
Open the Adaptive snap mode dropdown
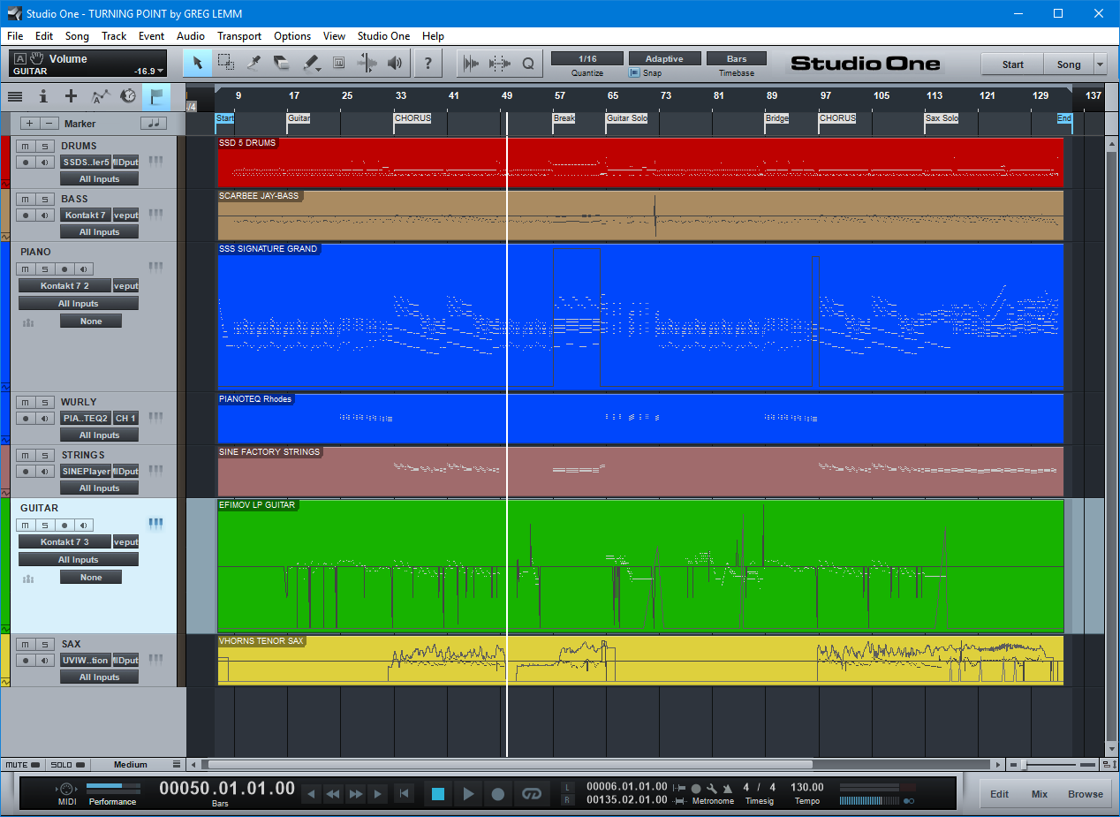pos(664,58)
